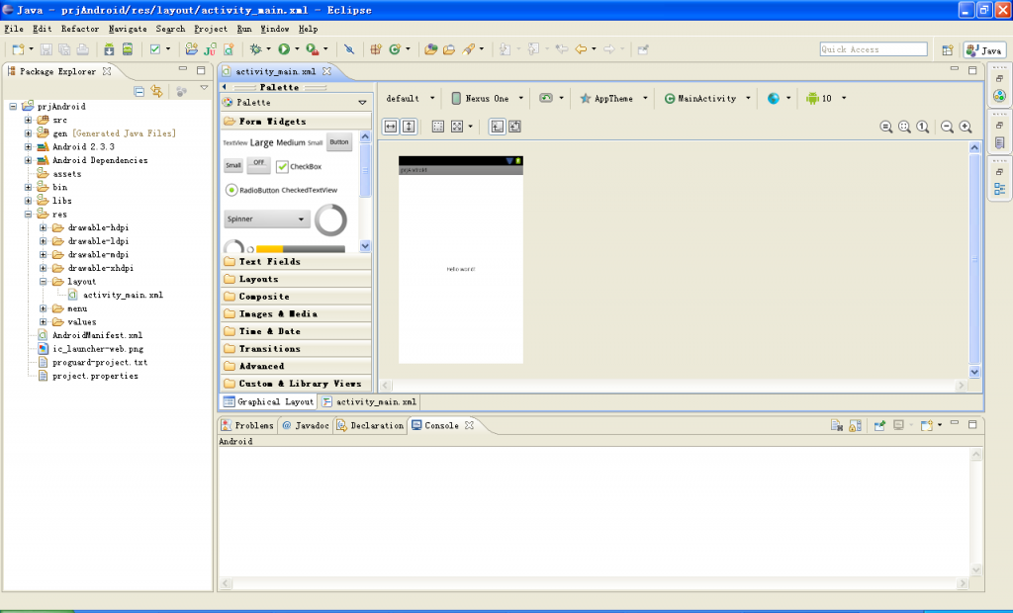This screenshot has width=1013, height=613.
Task: Click the Scroll Lock console icon
Action: [x=855, y=425]
